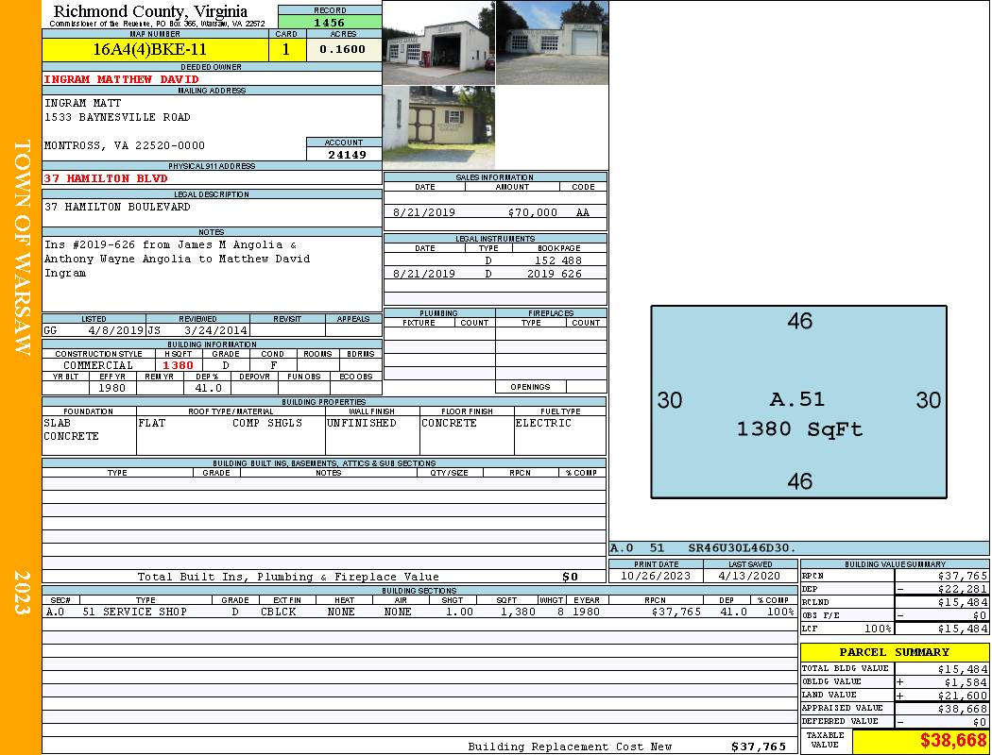The image size is (992, 755).
Task: Click wall finish UNFINISHED
Action: [x=361, y=423]
